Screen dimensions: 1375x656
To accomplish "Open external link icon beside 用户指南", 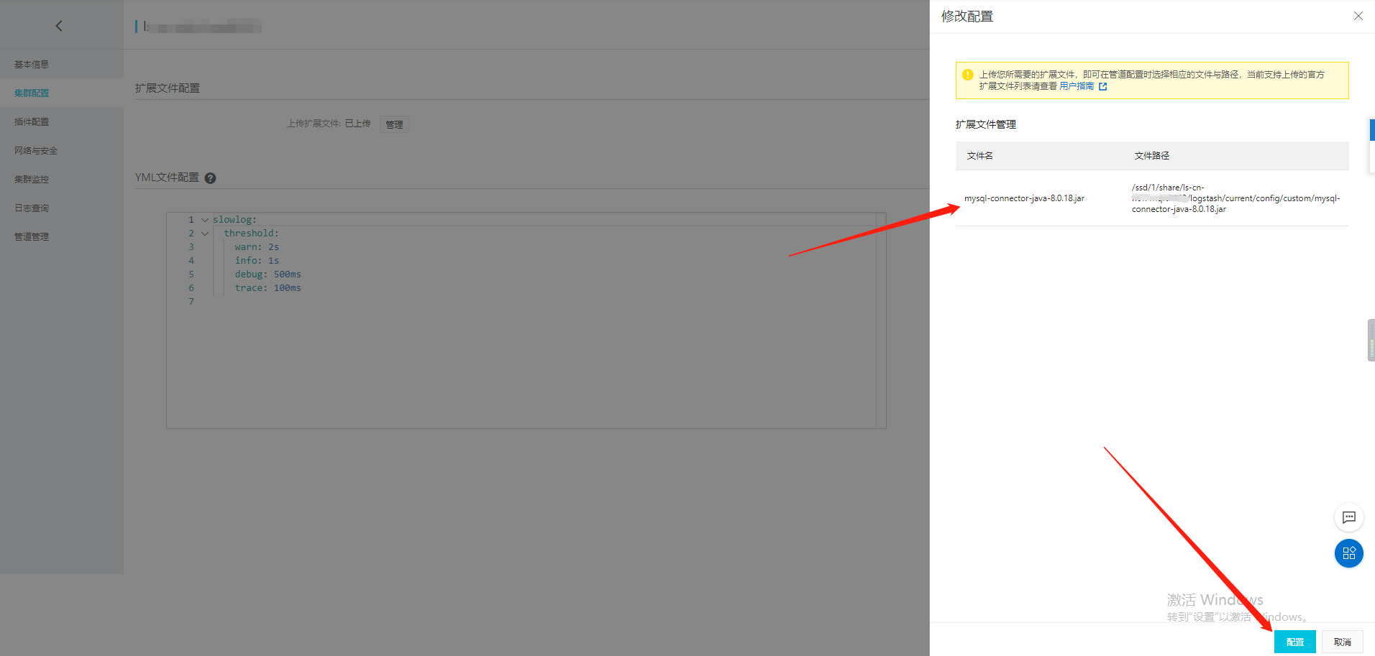I will pyautogui.click(x=1102, y=86).
